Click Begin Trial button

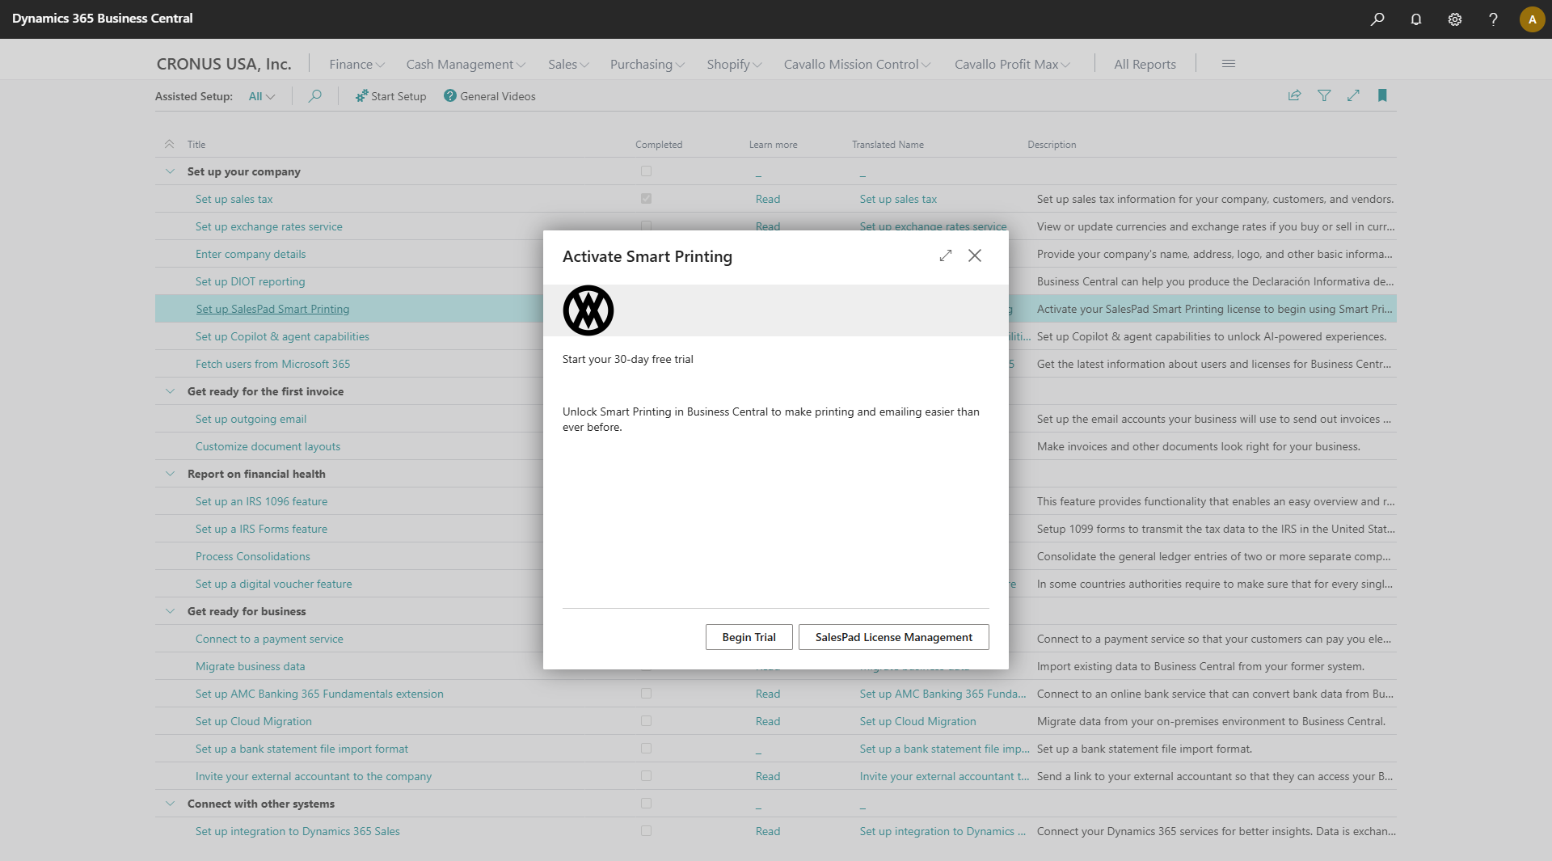coord(749,637)
